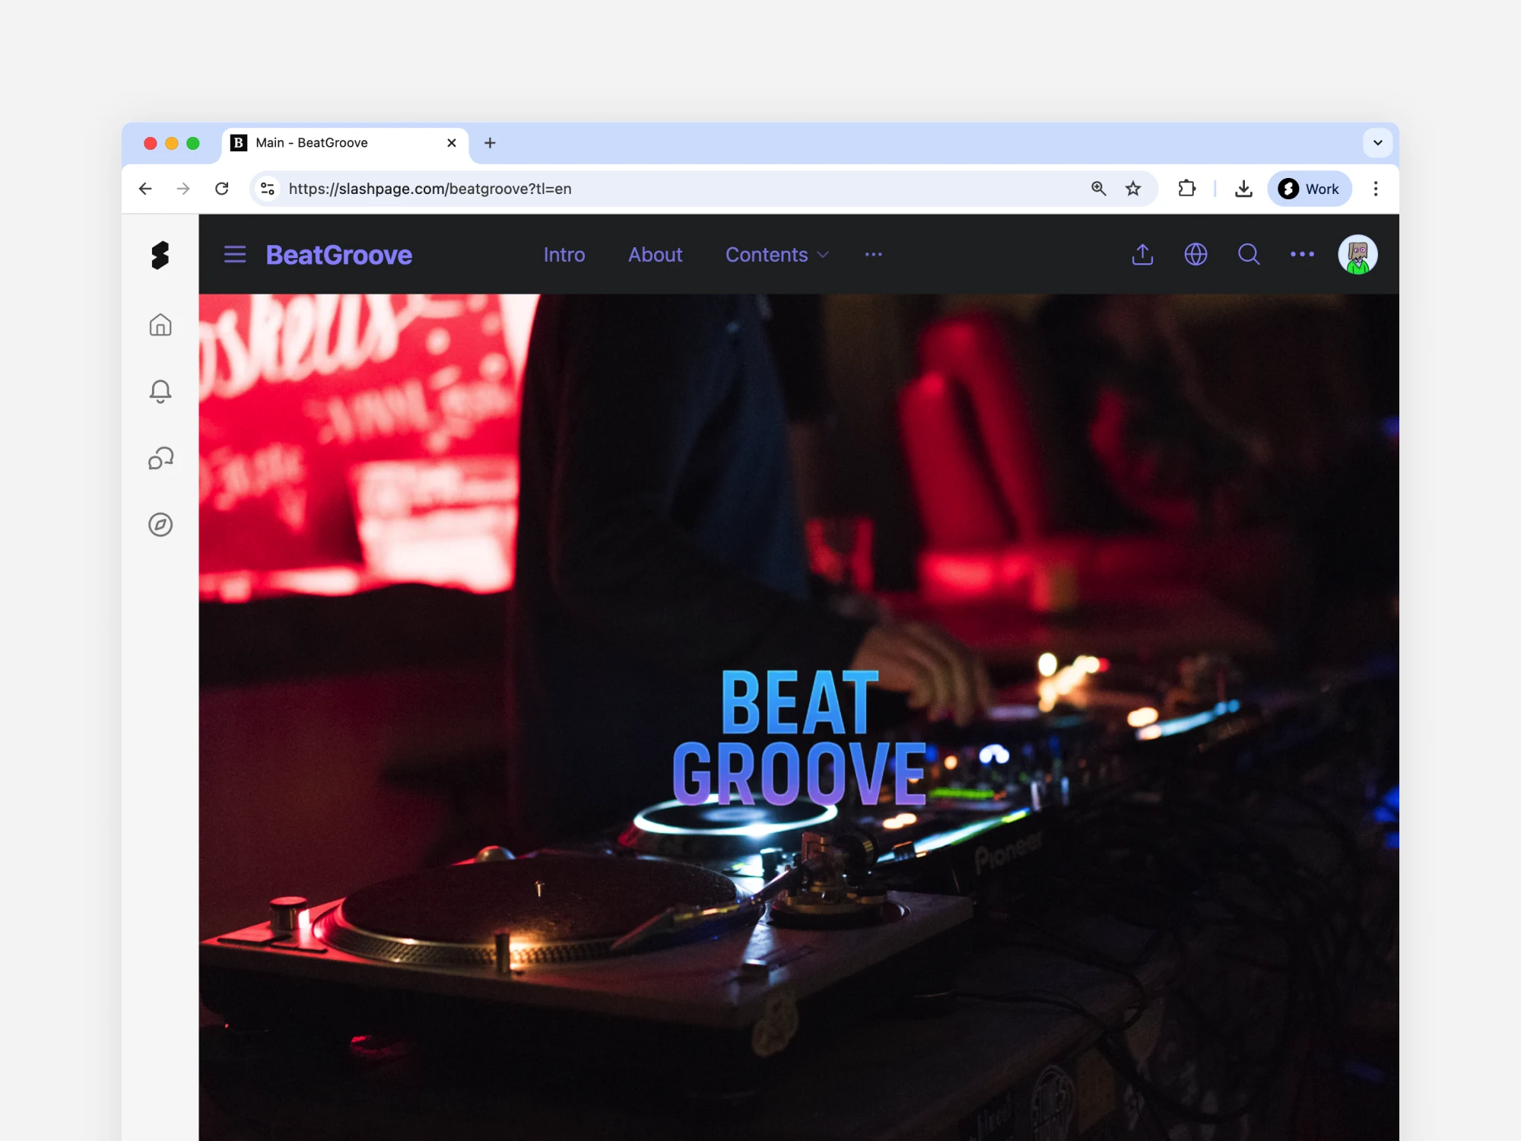The width and height of the screenshot is (1521, 1141).
Task: Select the Intro navigation item
Action: tap(564, 255)
